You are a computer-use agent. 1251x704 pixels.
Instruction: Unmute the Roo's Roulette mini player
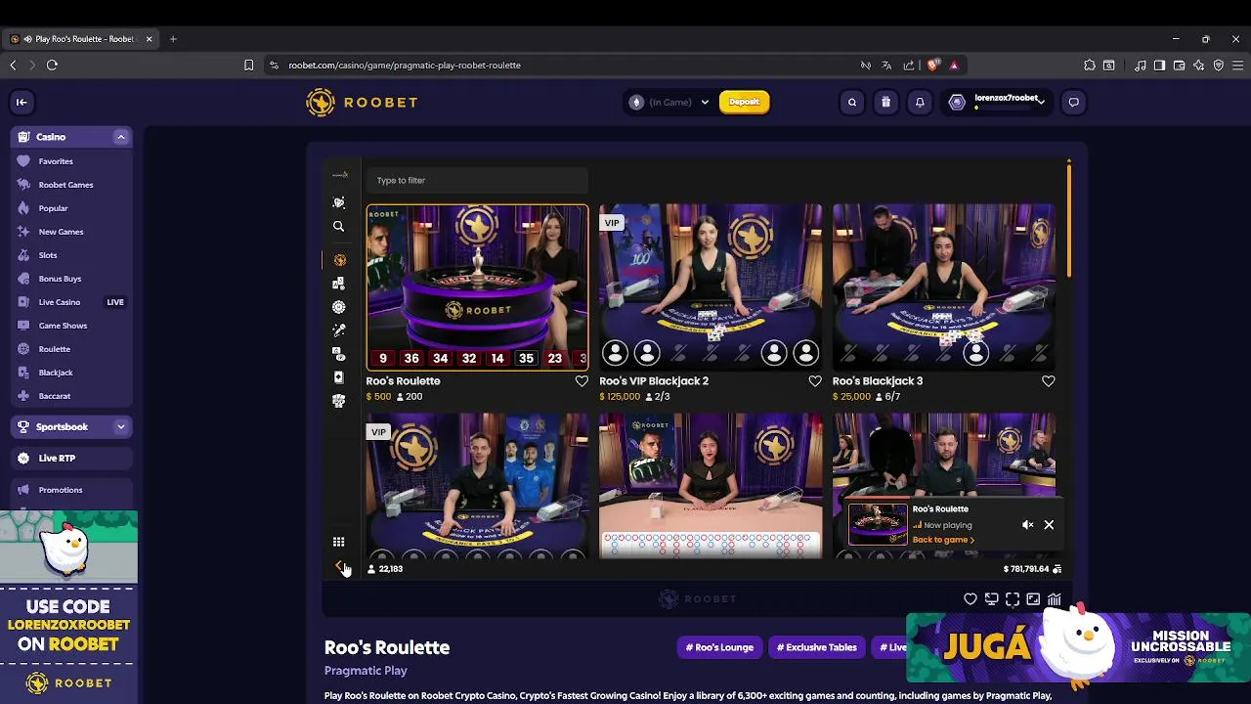click(1027, 525)
